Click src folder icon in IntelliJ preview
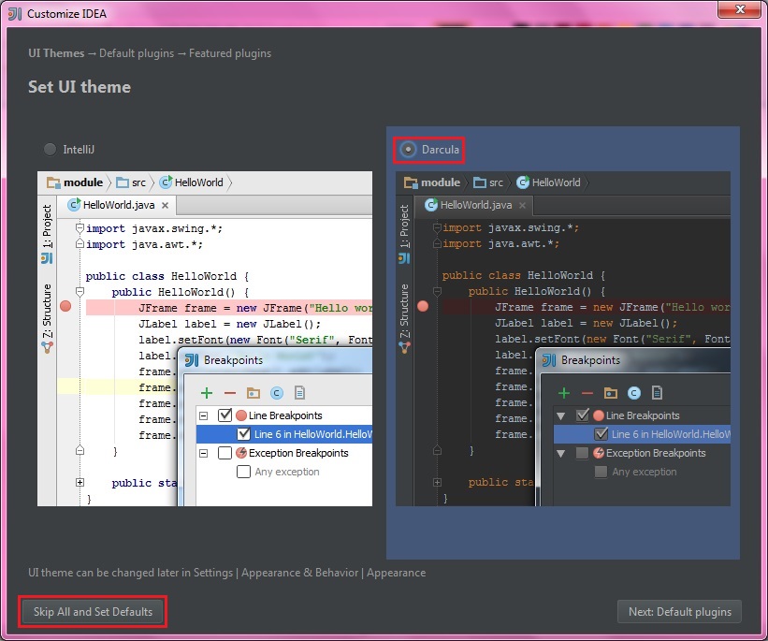Image resolution: width=768 pixels, height=641 pixels. coord(123,182)
